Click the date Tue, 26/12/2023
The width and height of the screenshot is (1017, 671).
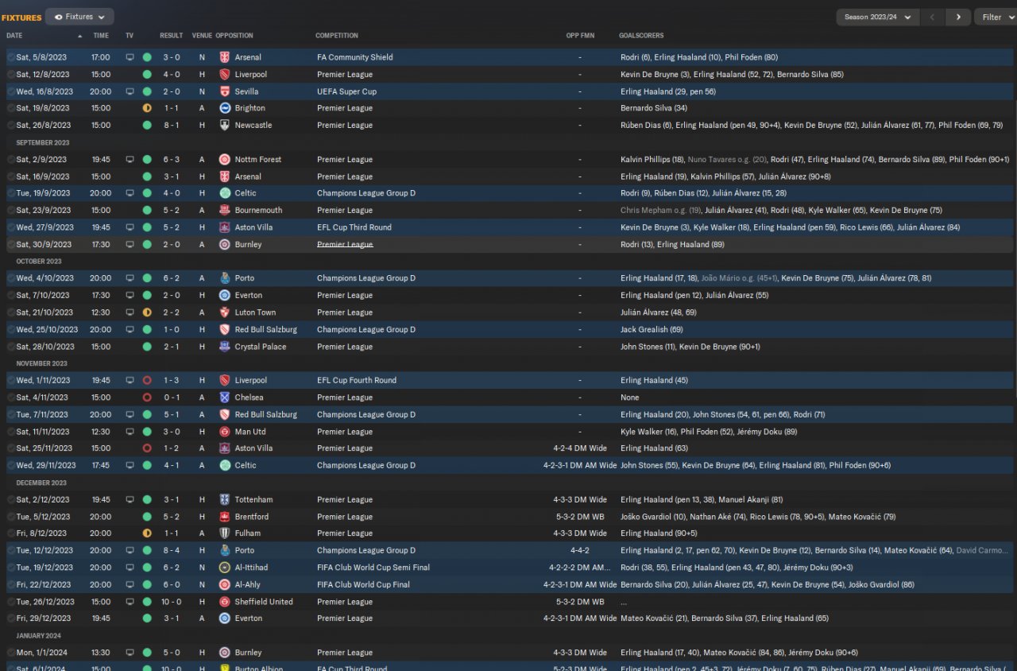tap(45, 602)
